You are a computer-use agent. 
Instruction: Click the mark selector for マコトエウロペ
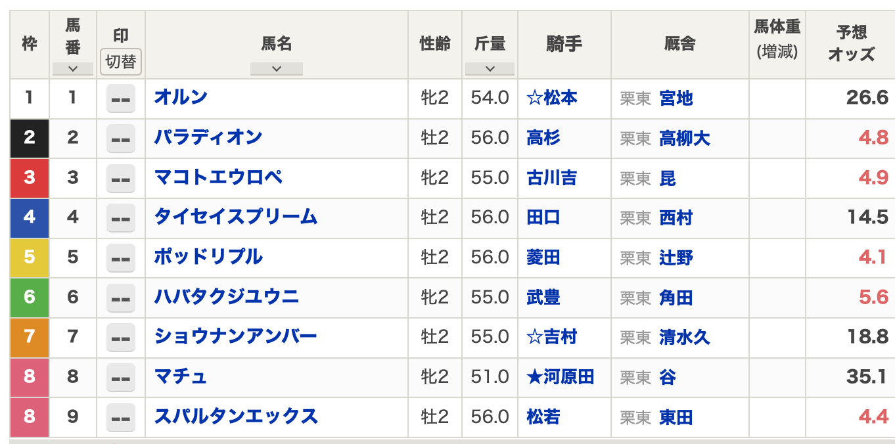click(121, 178)
